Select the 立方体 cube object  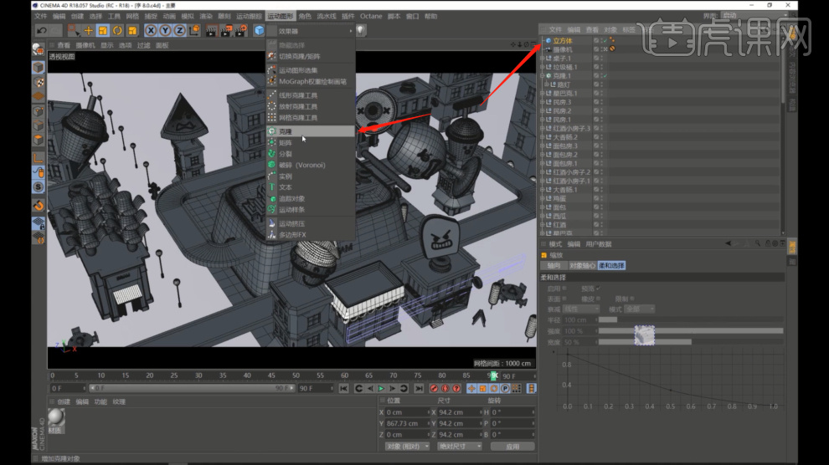(x=563, y=41)
